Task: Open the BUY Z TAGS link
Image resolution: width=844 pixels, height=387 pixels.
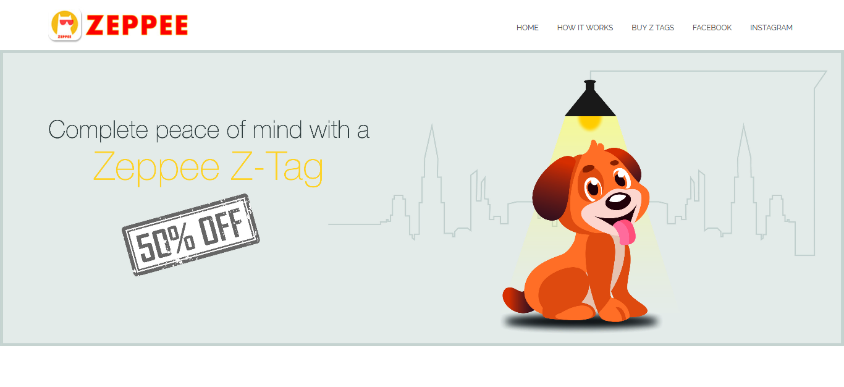Action: coord(653,28)
